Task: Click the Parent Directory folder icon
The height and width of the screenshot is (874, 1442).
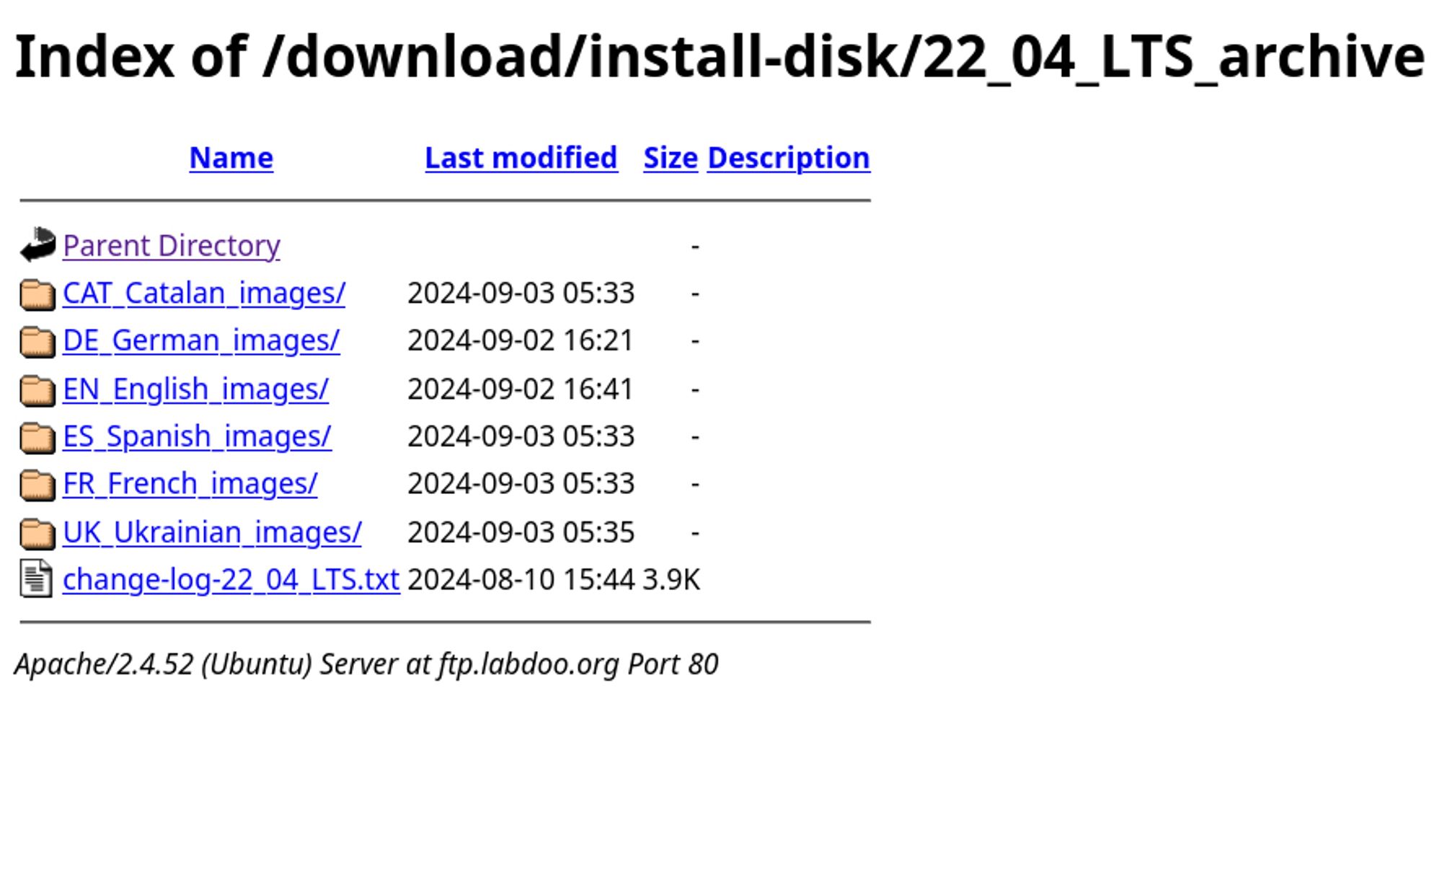Action: tap(36, 244)
